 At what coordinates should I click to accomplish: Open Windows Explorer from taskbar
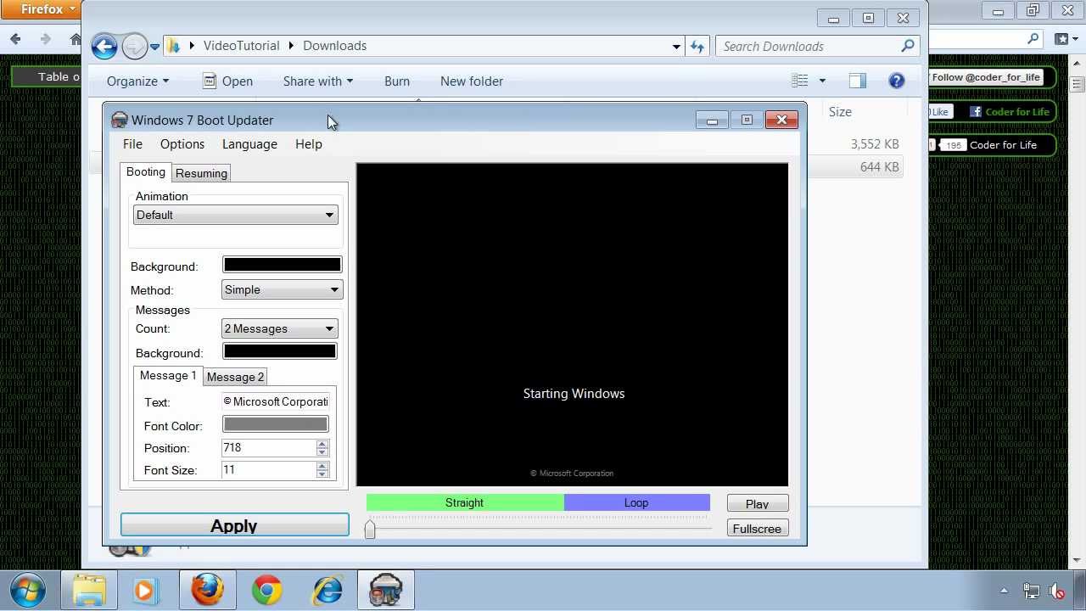pyautogui.click(x=89, y=591)
